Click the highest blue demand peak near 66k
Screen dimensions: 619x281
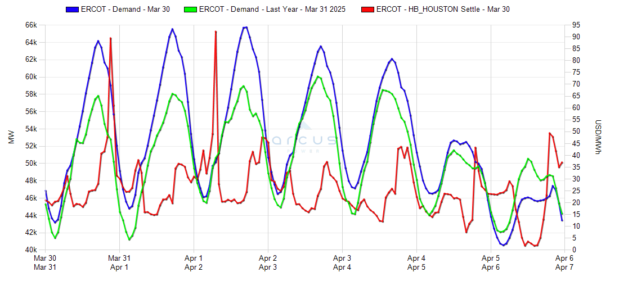(x=245, y=27)
